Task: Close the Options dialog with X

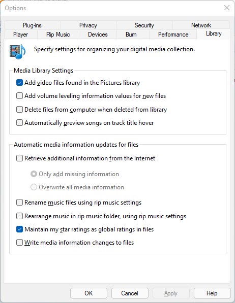Action: (227, 8)
